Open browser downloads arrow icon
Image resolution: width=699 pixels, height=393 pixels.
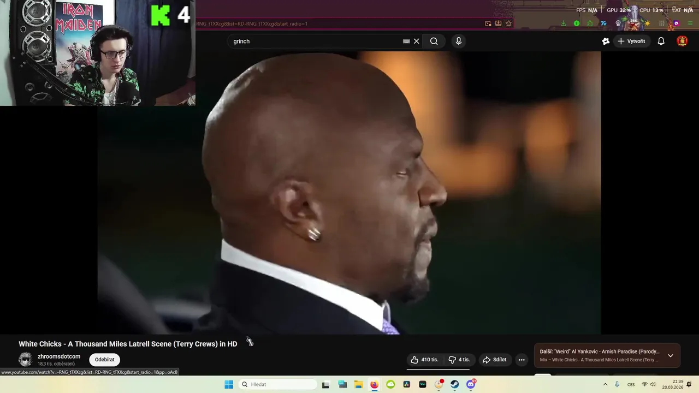(x=564, y=23)
